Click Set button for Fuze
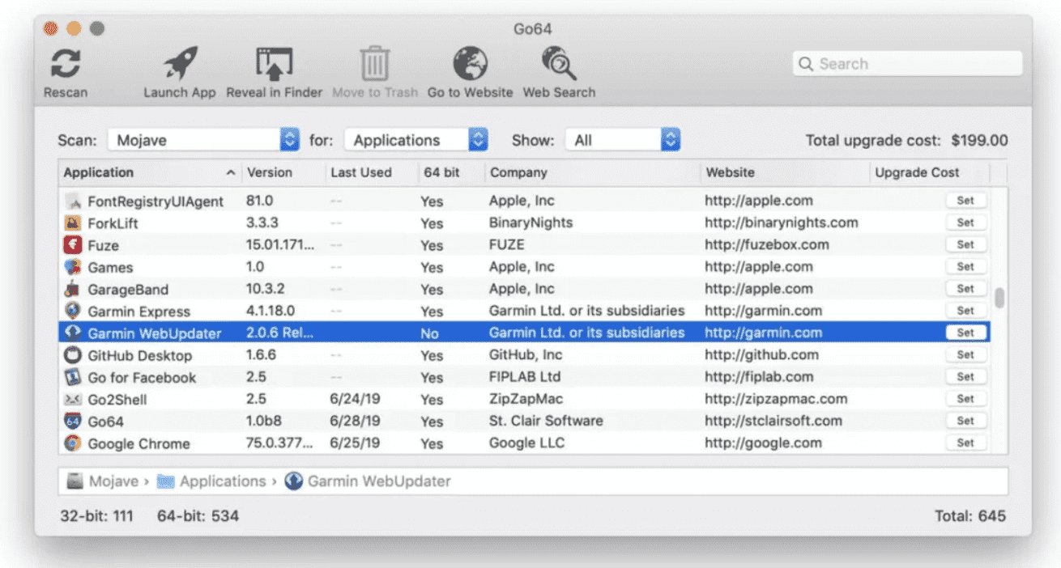The width and height of the screenshot is (1061, 568). point(965,244)
